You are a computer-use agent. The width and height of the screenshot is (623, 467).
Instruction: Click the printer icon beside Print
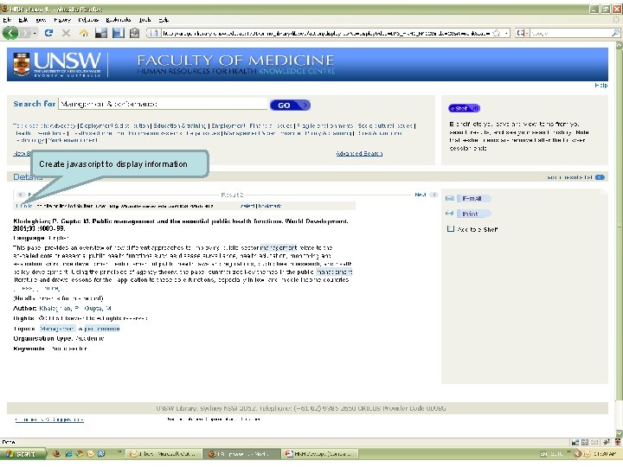(x=449, y=214)
